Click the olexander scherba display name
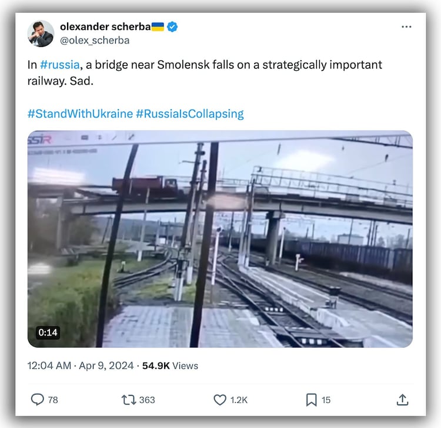This screenshot has width=441, height=428. pyautogui.click(x=105, y=26)
